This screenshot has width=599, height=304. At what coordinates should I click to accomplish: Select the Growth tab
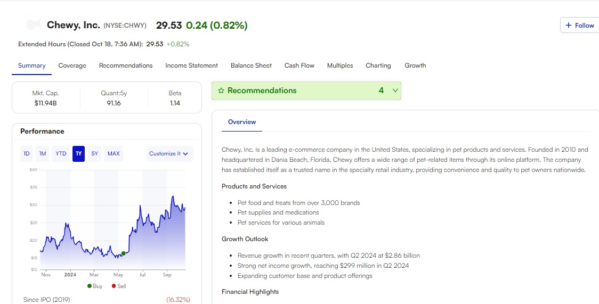pos(415,65)
